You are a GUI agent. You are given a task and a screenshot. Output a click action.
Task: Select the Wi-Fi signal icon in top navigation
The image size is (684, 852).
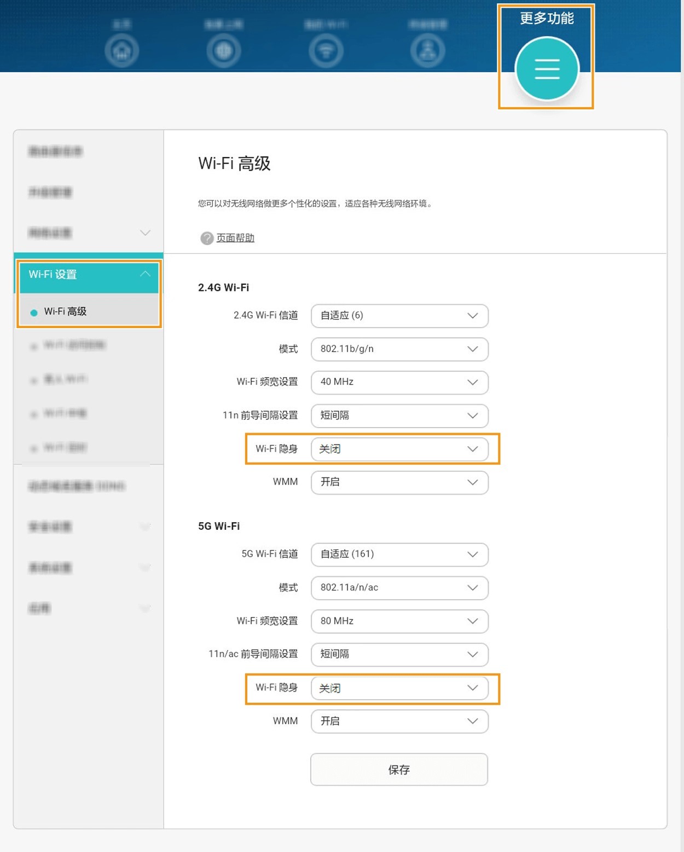coord(326,49)
